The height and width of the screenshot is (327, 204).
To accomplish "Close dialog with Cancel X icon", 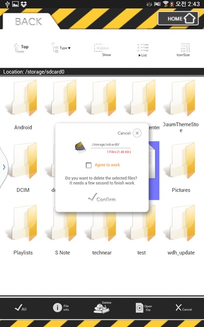I will (137, 133).
